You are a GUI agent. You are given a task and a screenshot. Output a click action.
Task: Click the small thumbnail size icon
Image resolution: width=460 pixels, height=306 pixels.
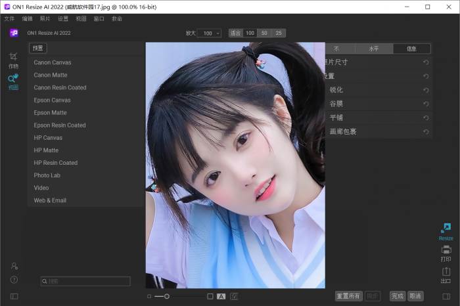coord(149,297)
